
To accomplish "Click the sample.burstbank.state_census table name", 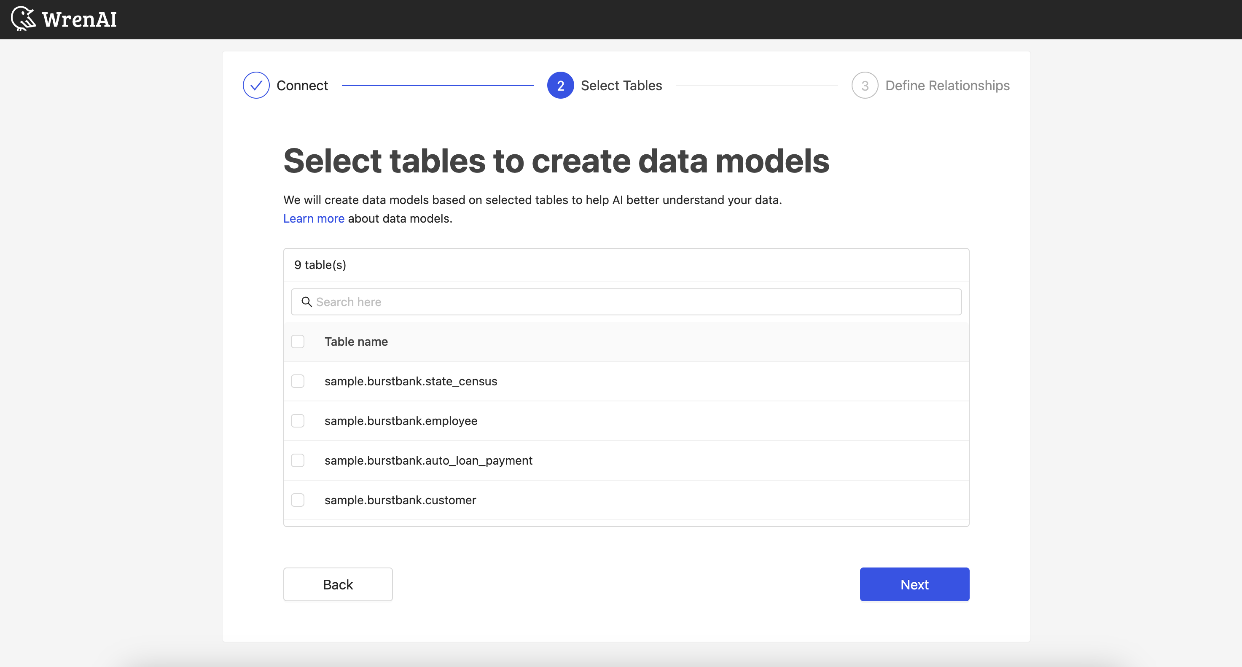I will click(410, 381).
